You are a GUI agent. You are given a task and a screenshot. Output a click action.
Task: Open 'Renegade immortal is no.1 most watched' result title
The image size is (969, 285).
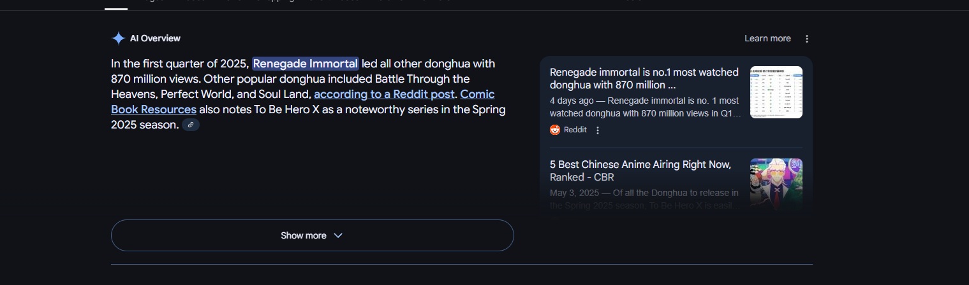click(x=644, y=78)
